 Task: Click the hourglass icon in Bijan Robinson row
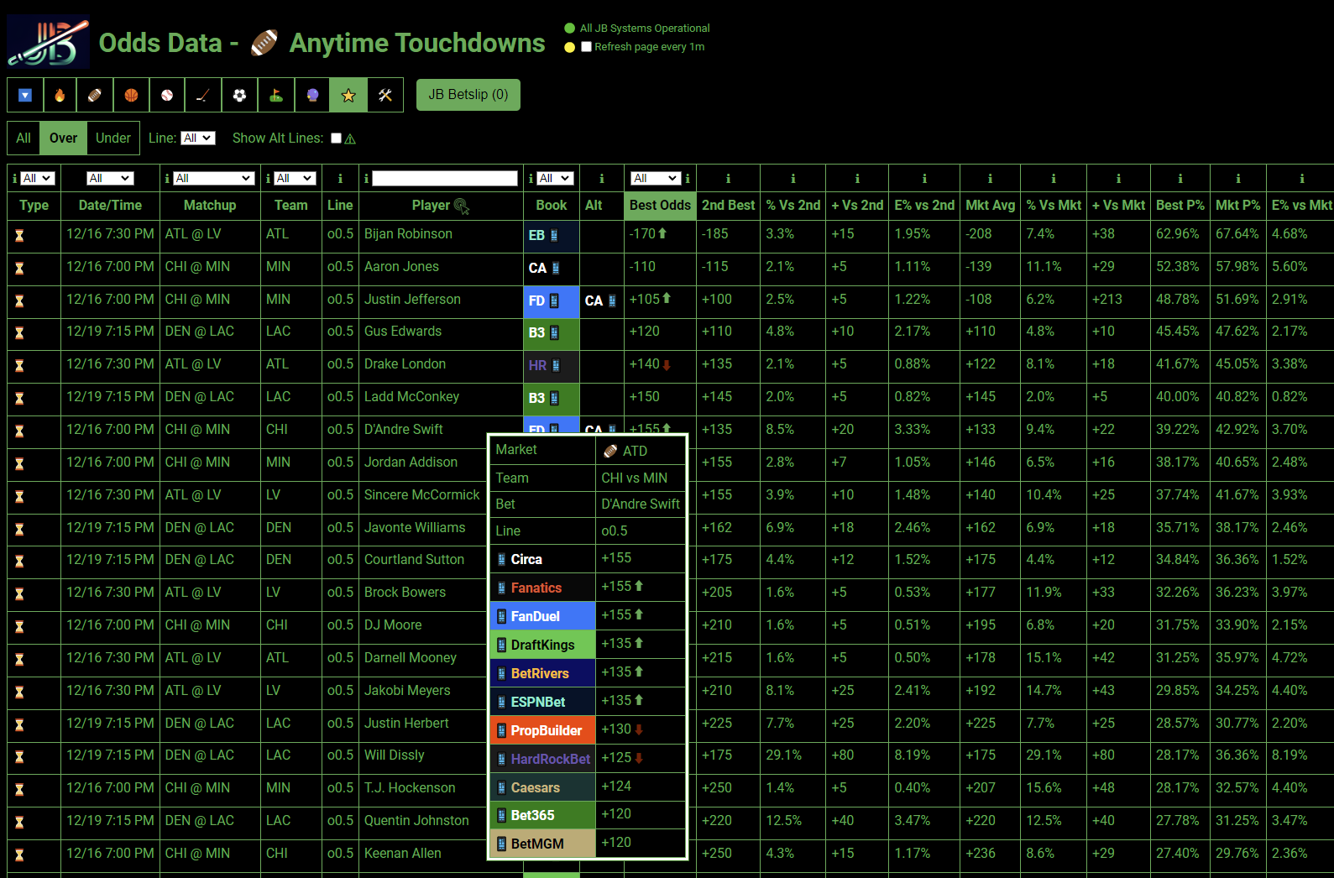click(19, 236)
